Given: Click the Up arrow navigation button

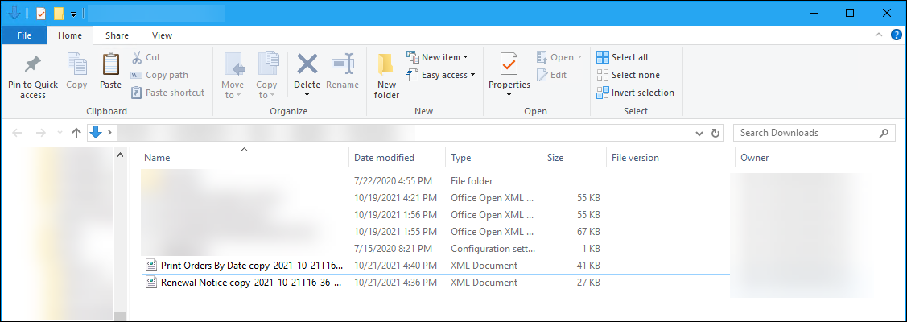Looking at the screenshot, I should click(76, 133).
